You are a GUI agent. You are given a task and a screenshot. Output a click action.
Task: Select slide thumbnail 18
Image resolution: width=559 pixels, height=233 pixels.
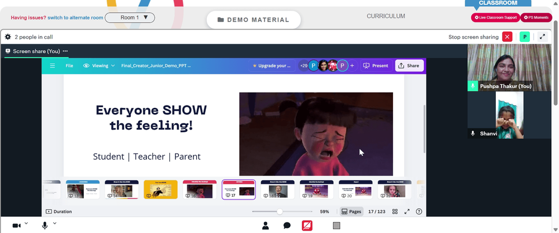(x=278, y=189)
